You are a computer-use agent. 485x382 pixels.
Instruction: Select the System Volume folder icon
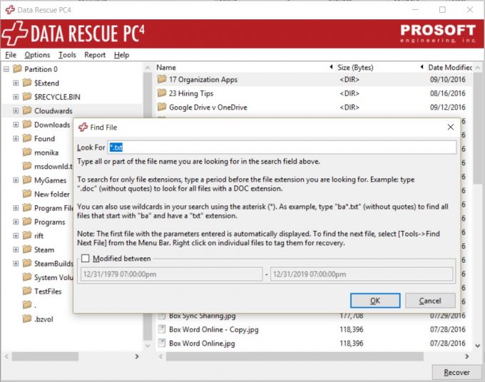click(27, 277)
